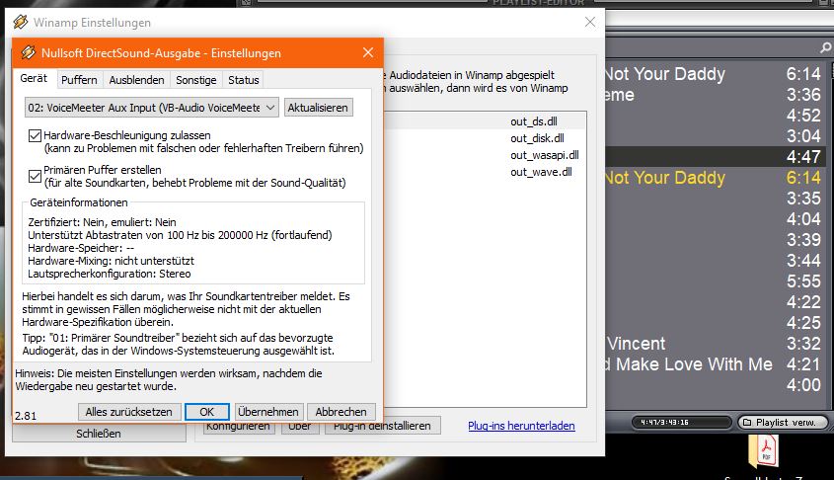
Task: Select out_ds.dll in the plug-in list
Action: point(534,121)
